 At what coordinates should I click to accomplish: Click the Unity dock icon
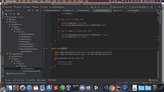pos(96,88)
